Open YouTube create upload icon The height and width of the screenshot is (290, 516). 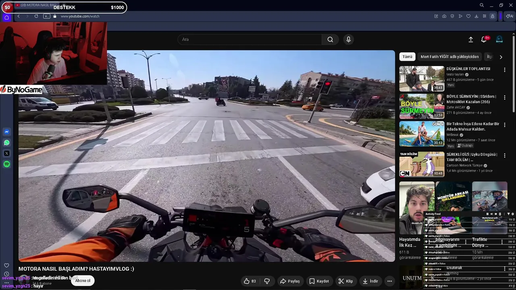[x=471, y=39]
